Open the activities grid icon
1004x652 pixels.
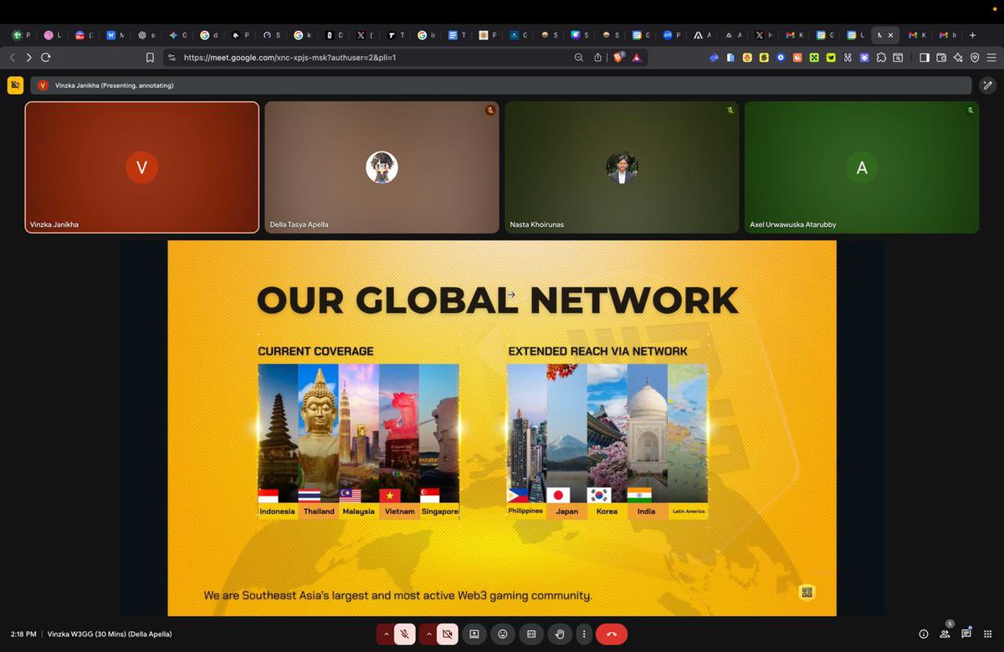989,634
